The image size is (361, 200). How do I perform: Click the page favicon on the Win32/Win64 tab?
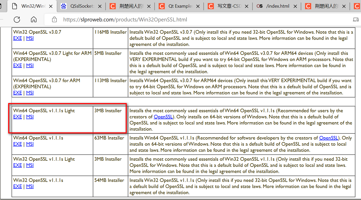pyautogui.click(x=15, y=6)
